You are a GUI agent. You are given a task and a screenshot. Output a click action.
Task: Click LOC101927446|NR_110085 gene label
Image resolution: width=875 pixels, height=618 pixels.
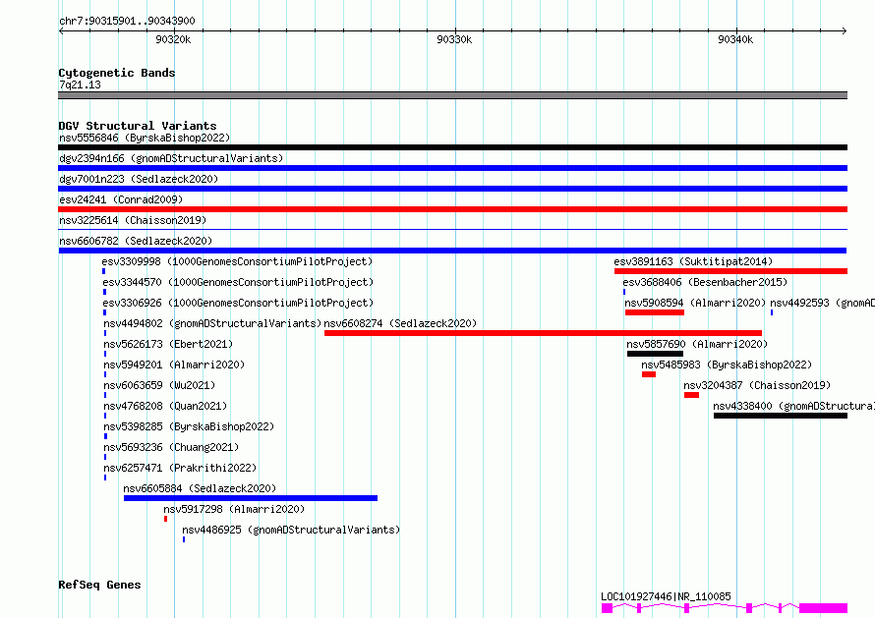[x=666, y=596]
